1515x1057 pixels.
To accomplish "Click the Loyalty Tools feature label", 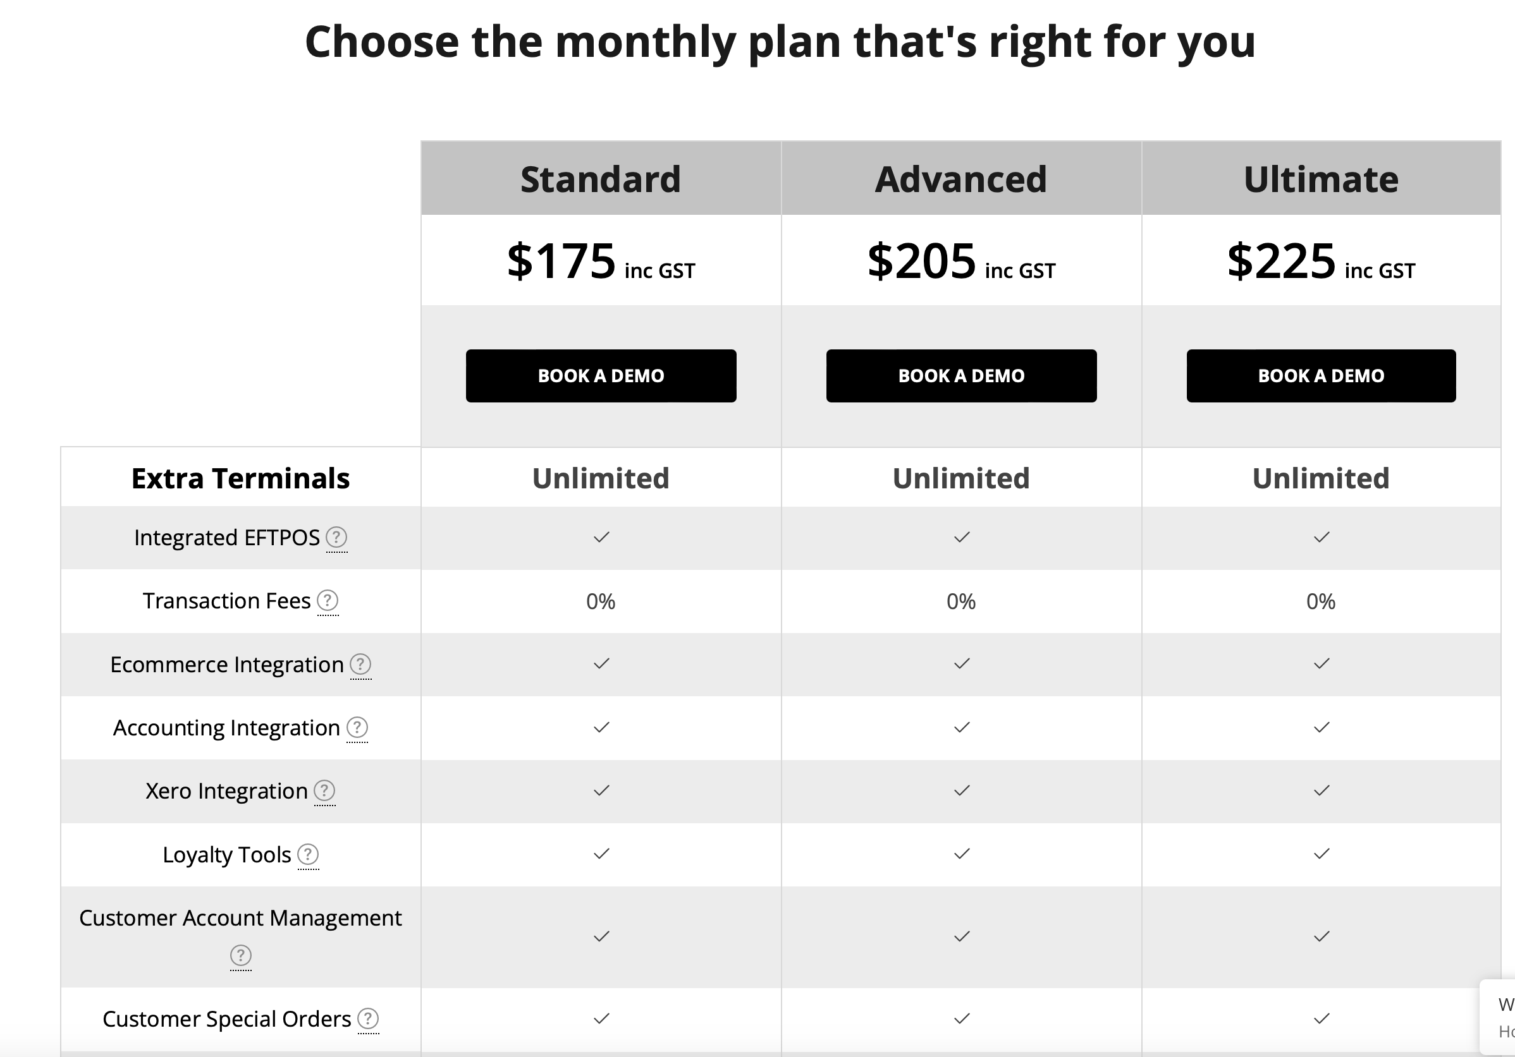I will (x=226, y=855).
